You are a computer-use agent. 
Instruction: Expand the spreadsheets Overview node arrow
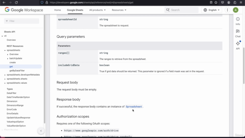tap(8, 54)
